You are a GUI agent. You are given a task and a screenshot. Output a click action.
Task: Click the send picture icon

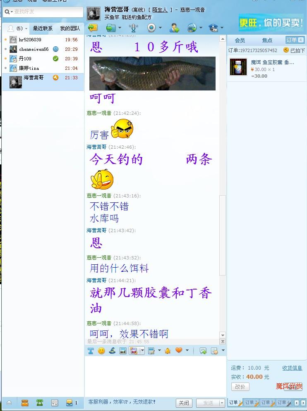tap(122, 351)
